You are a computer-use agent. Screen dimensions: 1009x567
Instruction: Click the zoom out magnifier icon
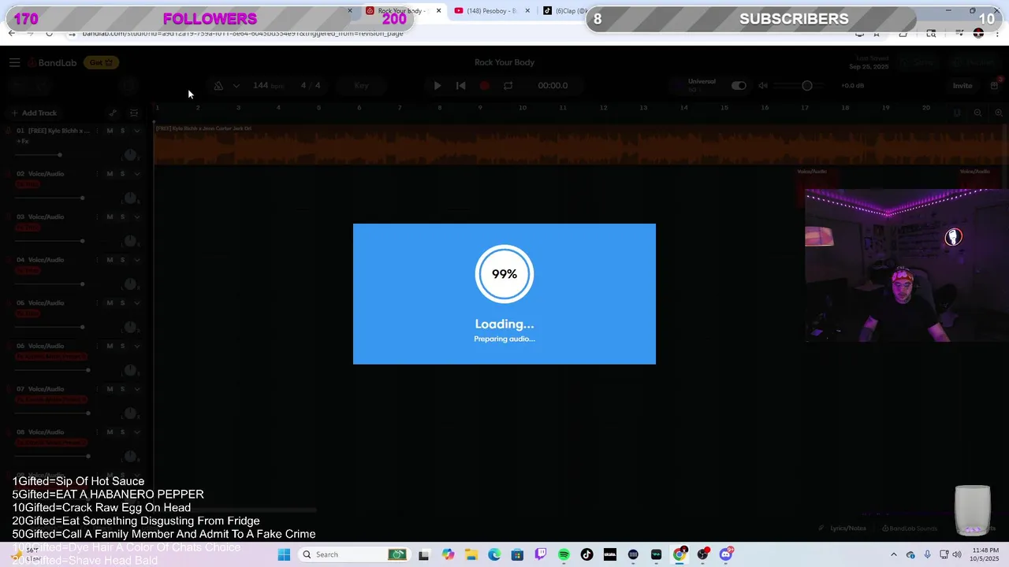pyautogui.click(x=977, y=113)
